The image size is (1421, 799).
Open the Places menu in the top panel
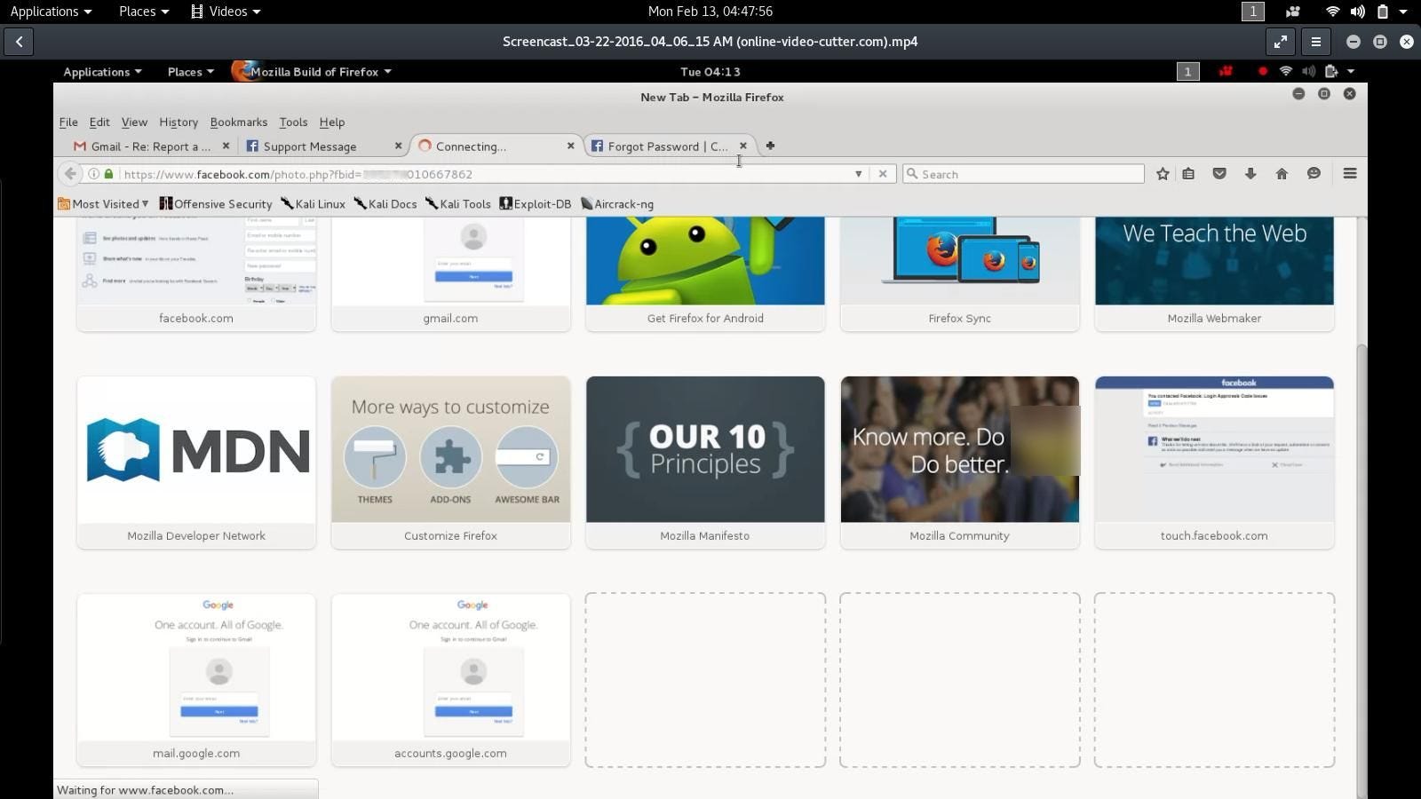pyautogui.click(x=144, y=12)
